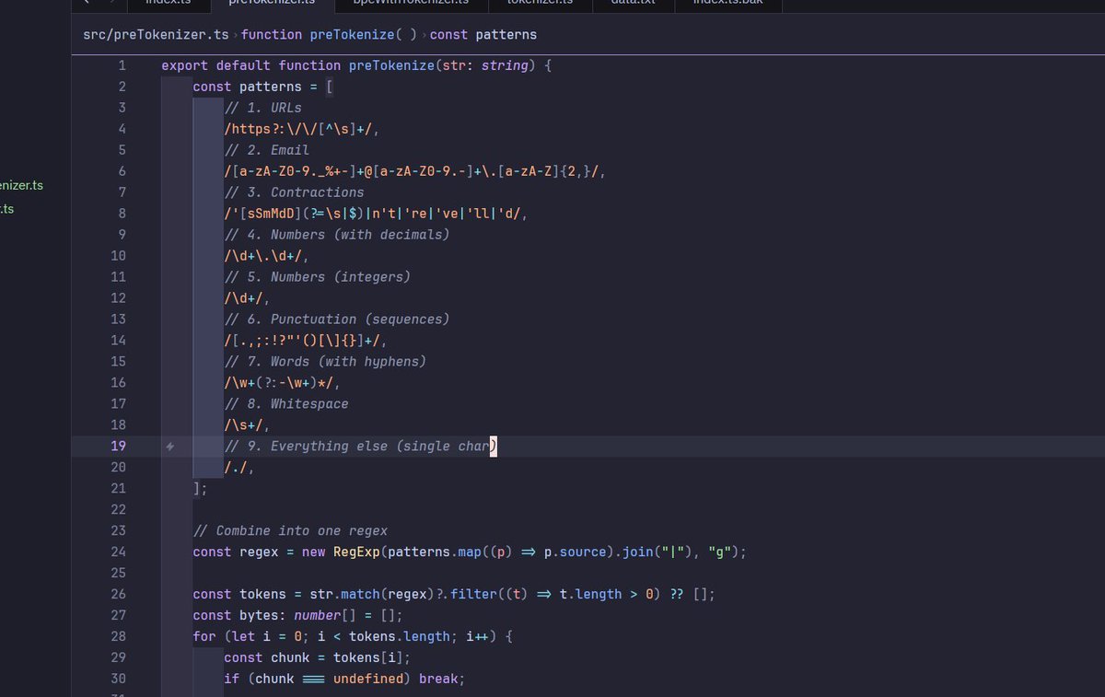Click the '// 1. URLs' comment
The height and width of the screenshot is (697, 1105).
point(262,108)
